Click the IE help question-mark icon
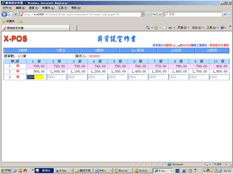Image resolution: width=233 pixels, height=174 pixels. coord(222,28)
